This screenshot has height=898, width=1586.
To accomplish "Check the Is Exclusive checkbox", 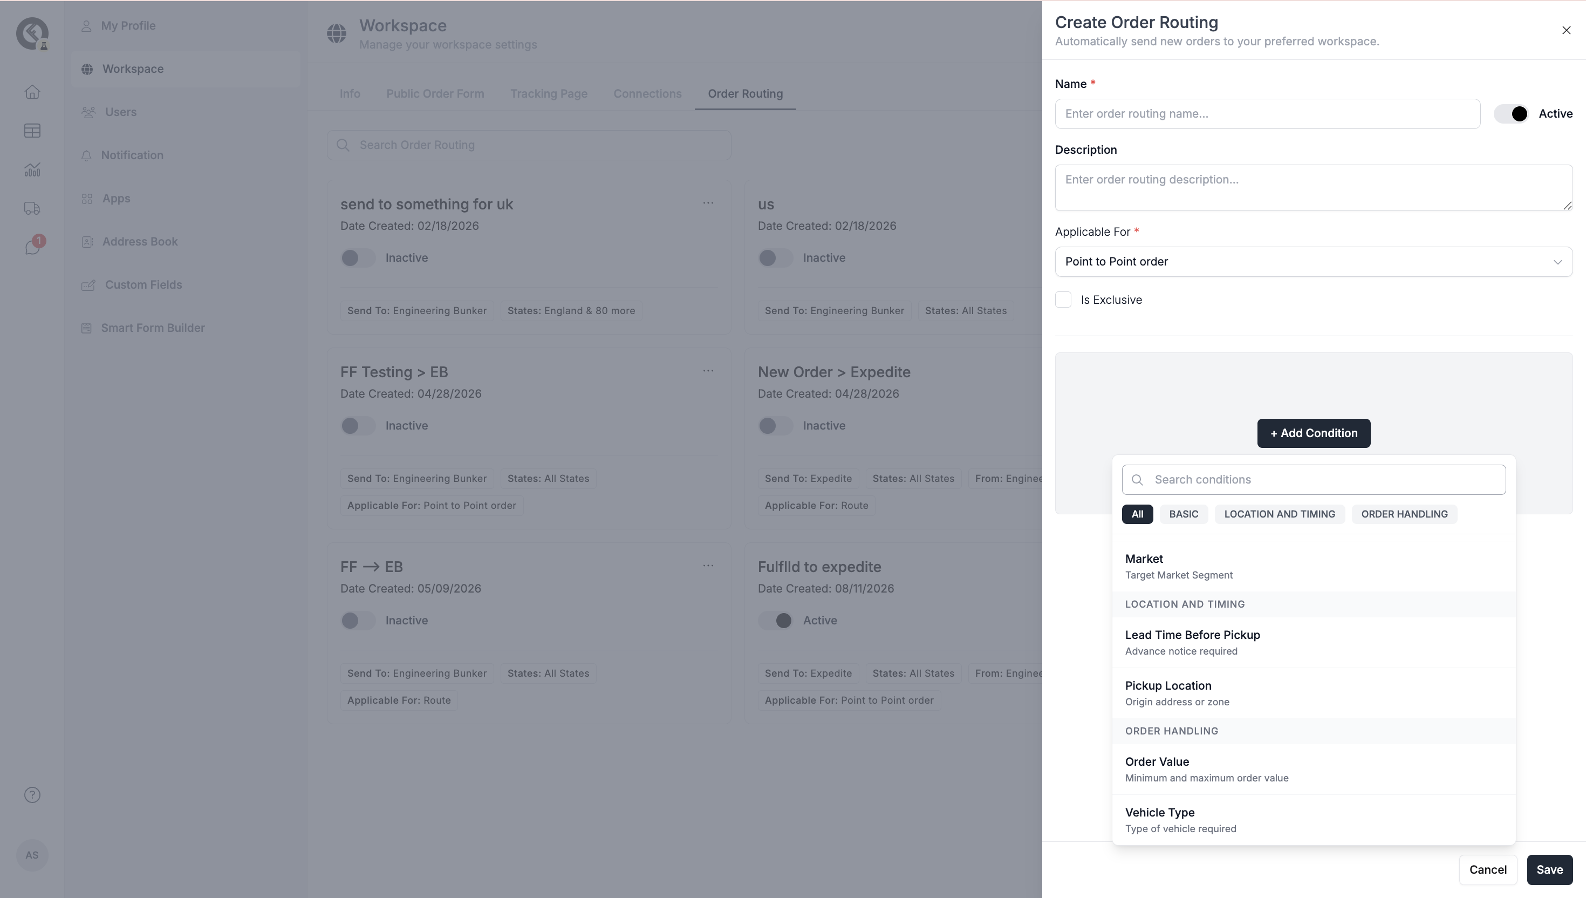I will [1063, 300].
